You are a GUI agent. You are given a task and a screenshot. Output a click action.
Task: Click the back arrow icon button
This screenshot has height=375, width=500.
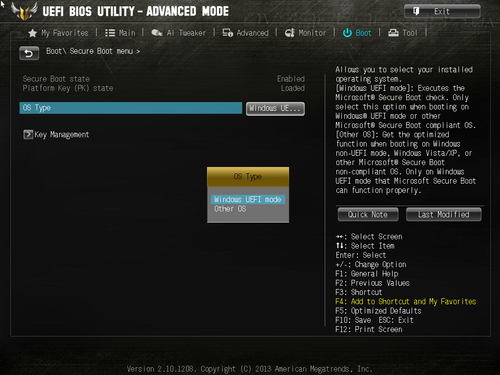point(29,53)
